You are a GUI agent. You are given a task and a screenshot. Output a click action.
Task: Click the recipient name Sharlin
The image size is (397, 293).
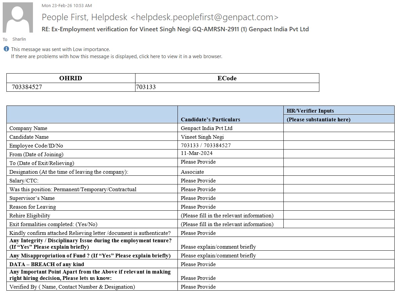click(19, 39)
